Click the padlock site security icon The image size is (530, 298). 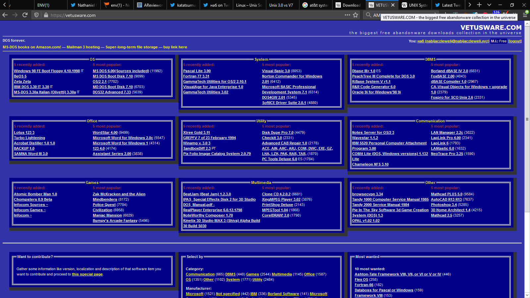46,15
